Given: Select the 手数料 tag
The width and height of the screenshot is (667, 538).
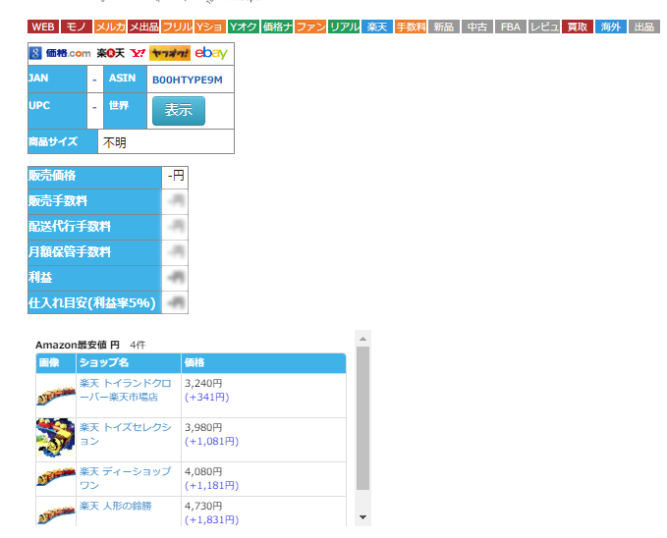Looking at the screenshot, I should pos(411,27).
